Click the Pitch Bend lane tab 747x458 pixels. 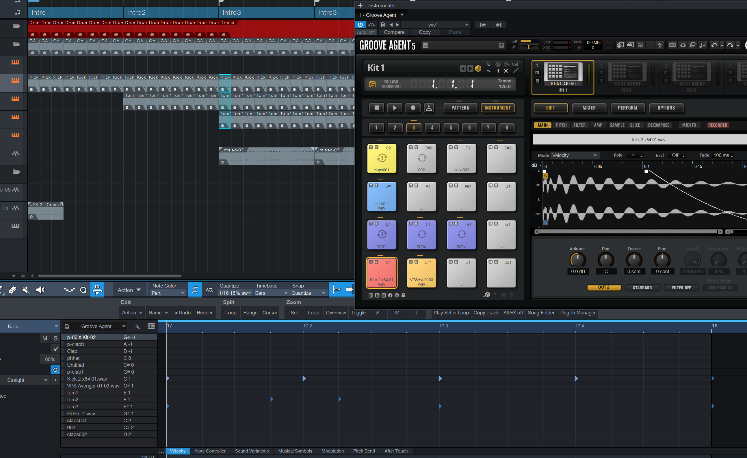[x=364, y=451]
